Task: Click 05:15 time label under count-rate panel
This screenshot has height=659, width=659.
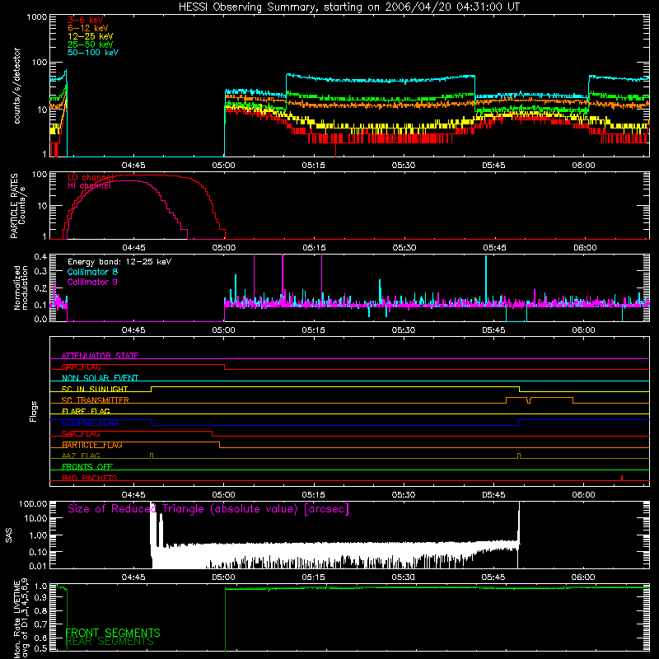Action: (x=313, y=166)
